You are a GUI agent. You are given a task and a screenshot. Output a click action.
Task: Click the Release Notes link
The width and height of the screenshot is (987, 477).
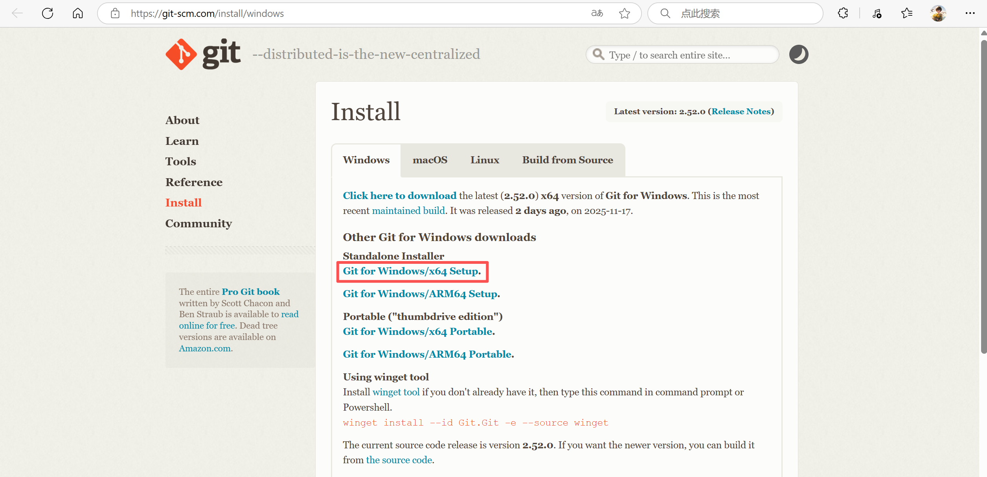point(741,111)
